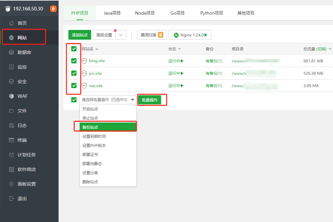Open the WAF shield icon in sidebar
The image size is (333, 222).
click(12, 96)
